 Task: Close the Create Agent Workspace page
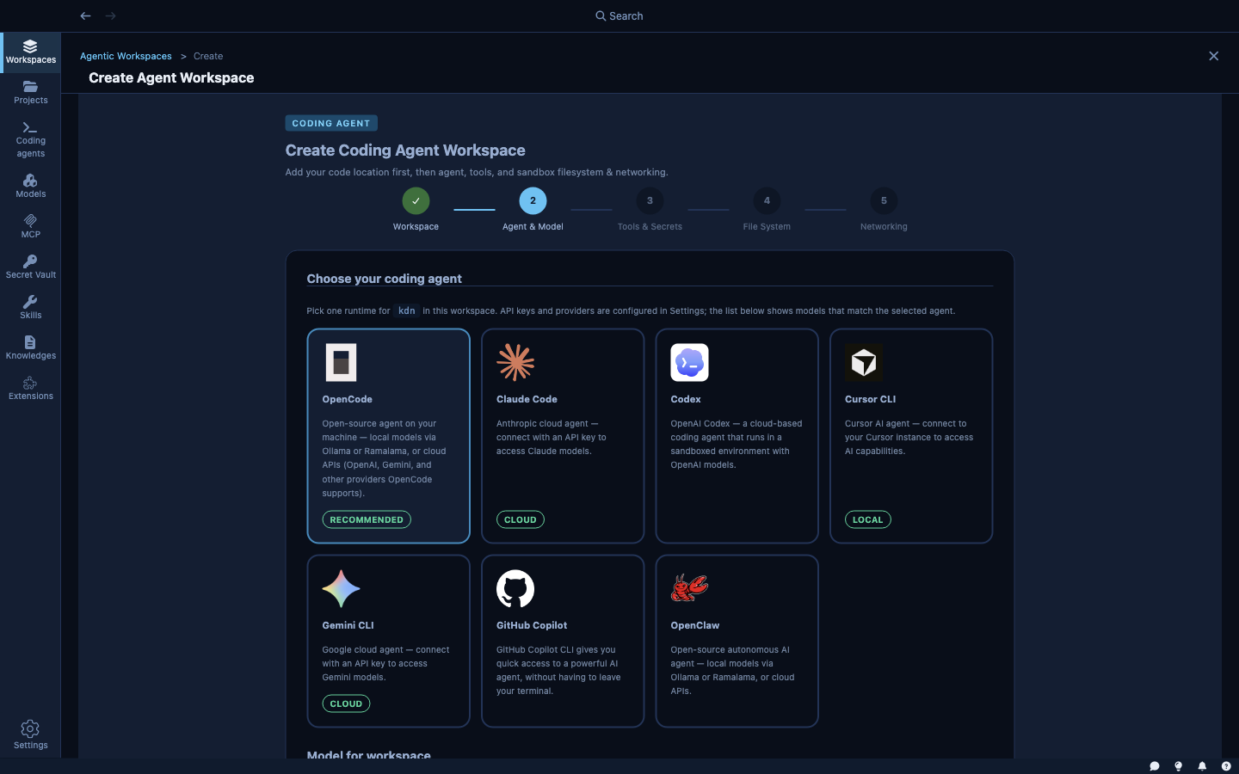tap(1213, 56)
